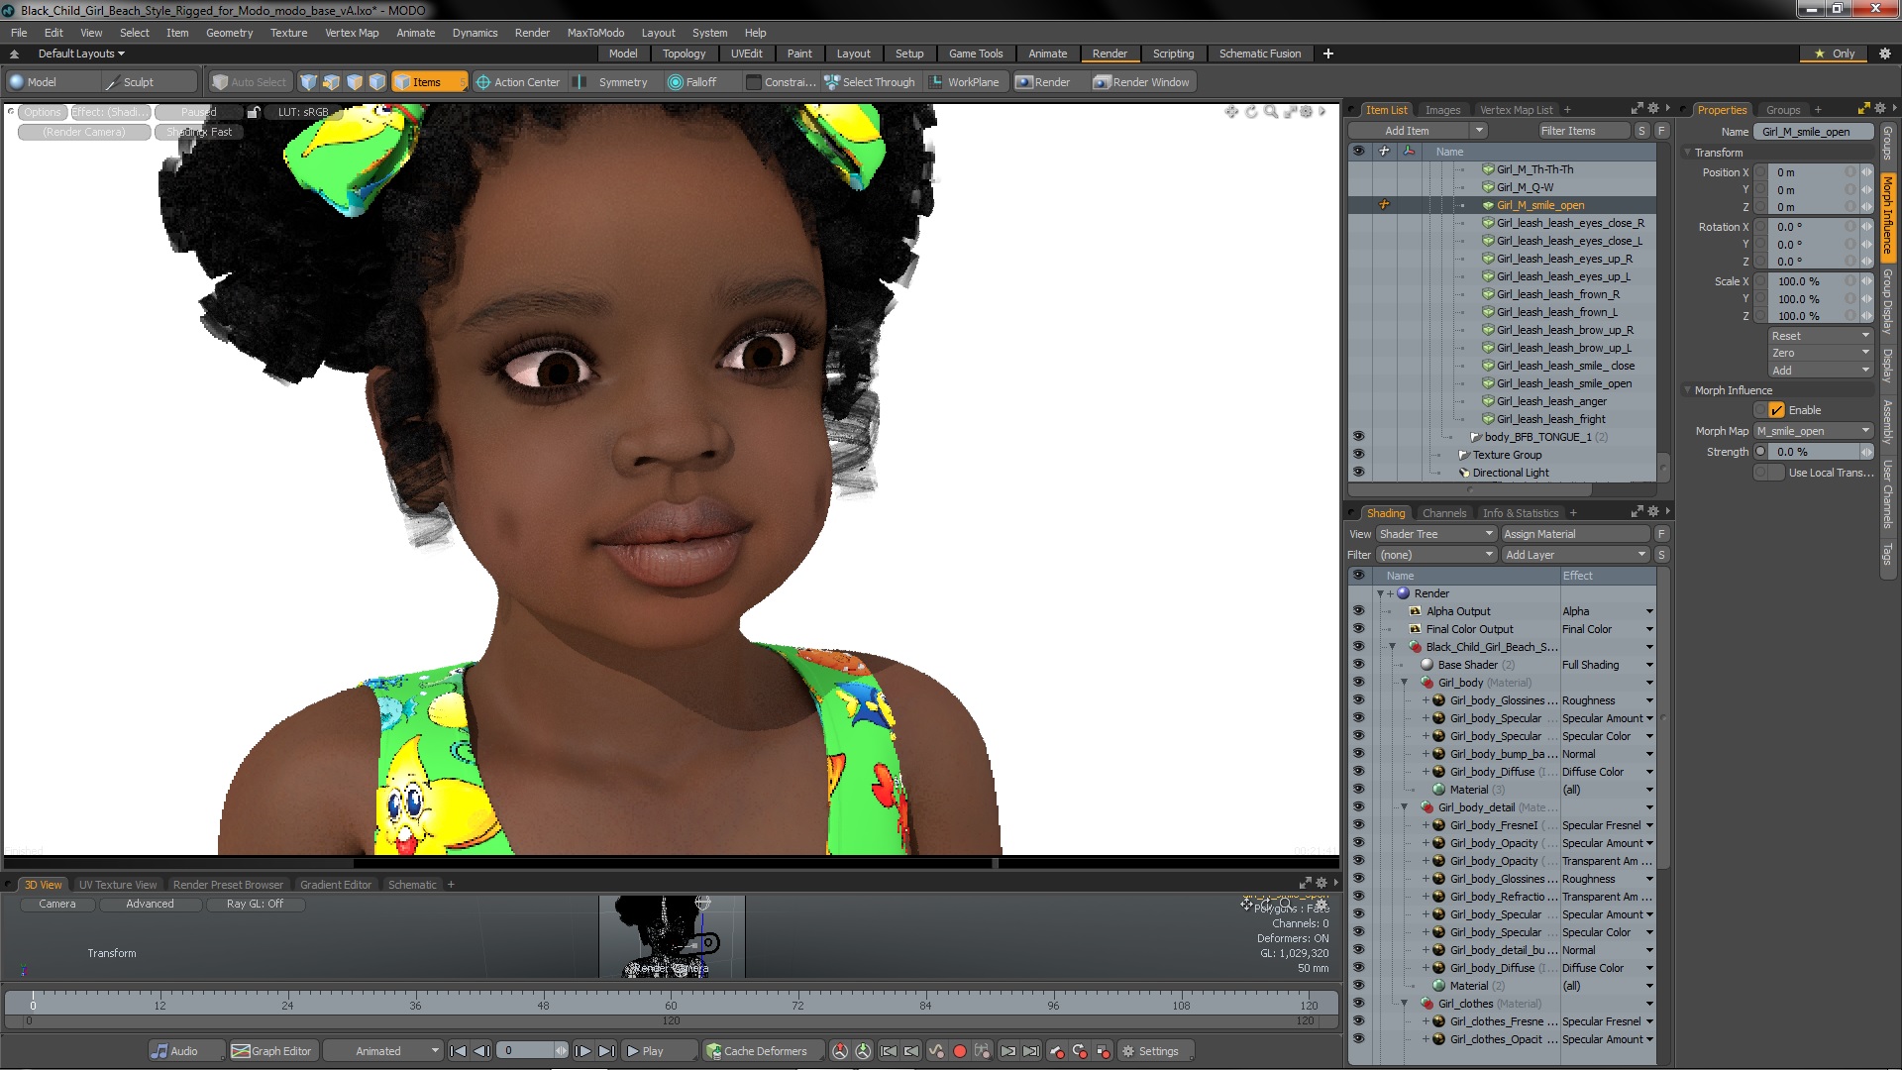1902x1070 pixels.
Task: Click the Only star button
Action: click(x=1836, y=53)
